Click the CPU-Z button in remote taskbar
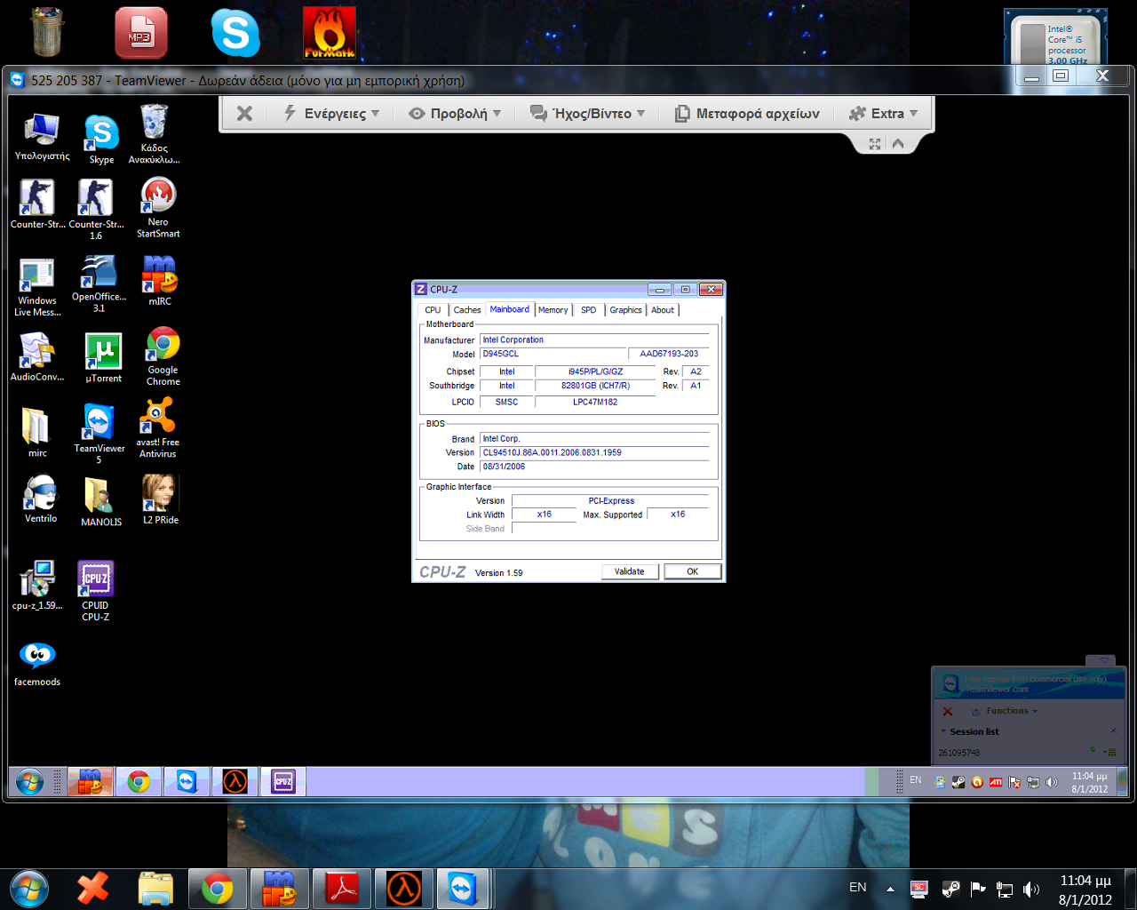Viewport: 1137px width, 910px height. coord(283,781)
